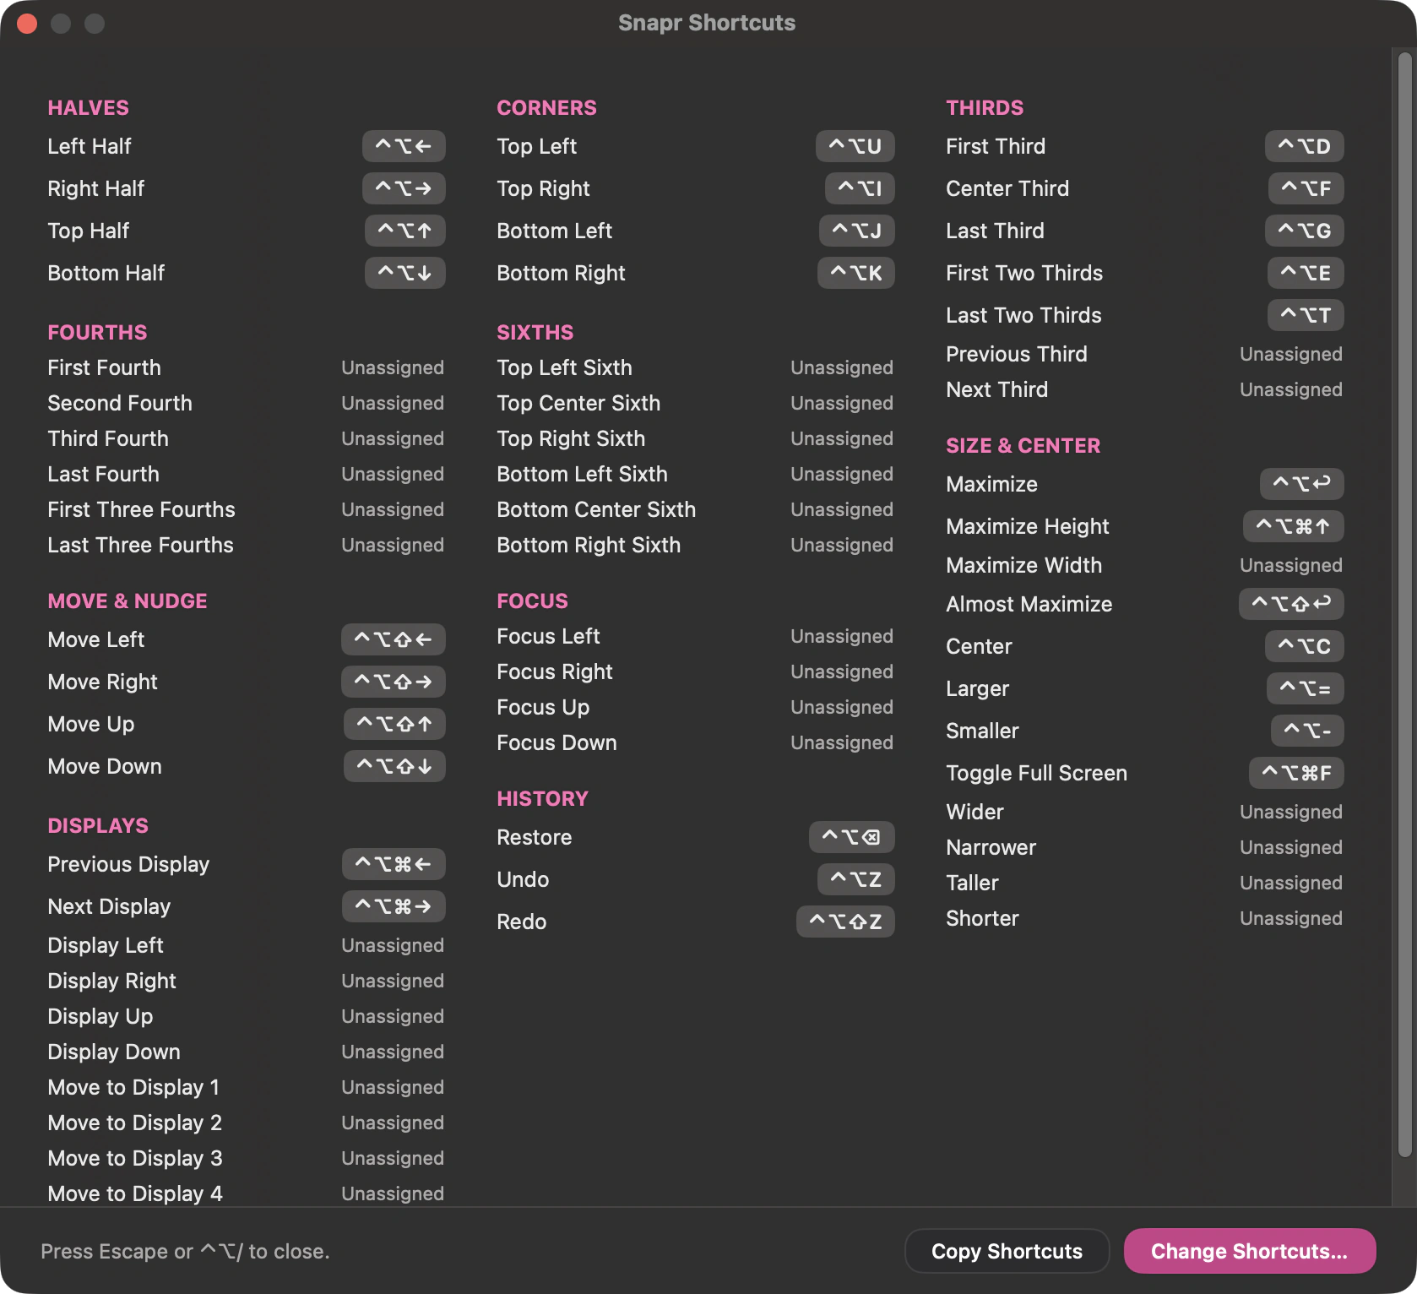Click the Move Up shortcut badge

(394, 724)
